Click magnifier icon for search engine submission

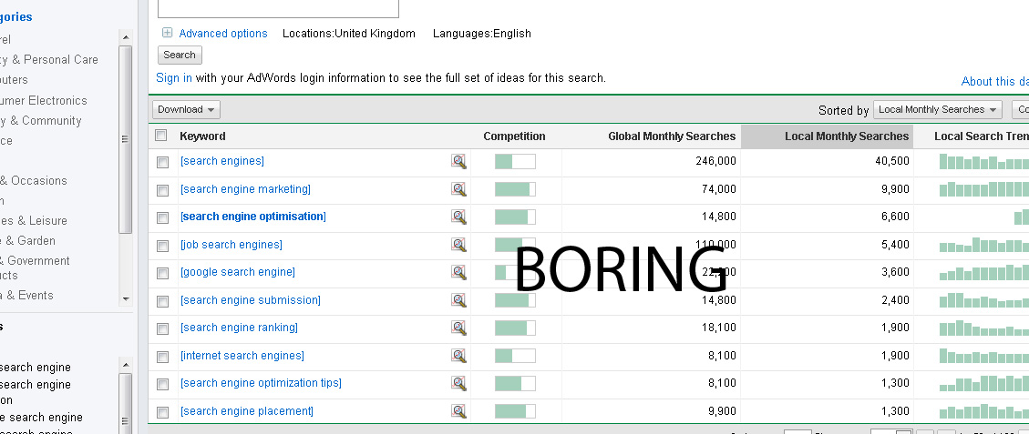click(x=458, y=300)
